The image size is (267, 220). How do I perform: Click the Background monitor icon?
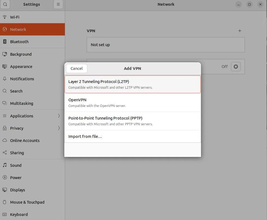pyautogui.click(x=5, y=54)
